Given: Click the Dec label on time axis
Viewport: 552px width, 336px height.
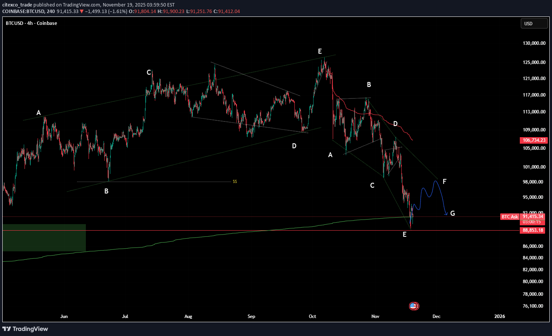Looking at the screenshot, I should (x=436, y=316).
